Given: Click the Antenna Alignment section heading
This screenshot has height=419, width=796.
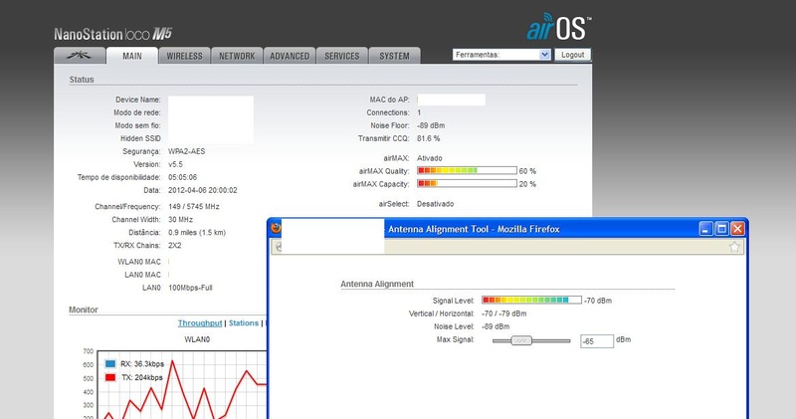Looking at the screenshot, I should click(x=377, y=284).
